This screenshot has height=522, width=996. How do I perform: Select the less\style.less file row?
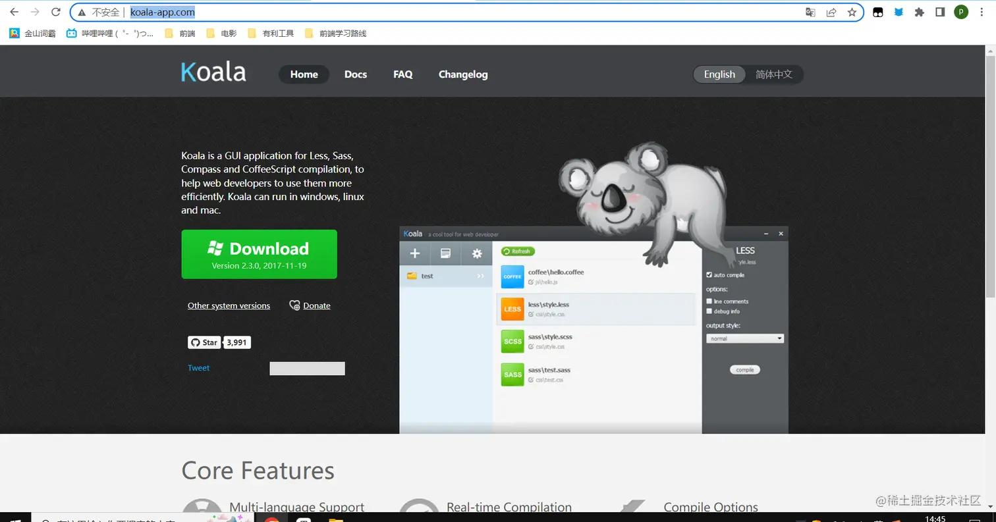[x=596, y=309]
